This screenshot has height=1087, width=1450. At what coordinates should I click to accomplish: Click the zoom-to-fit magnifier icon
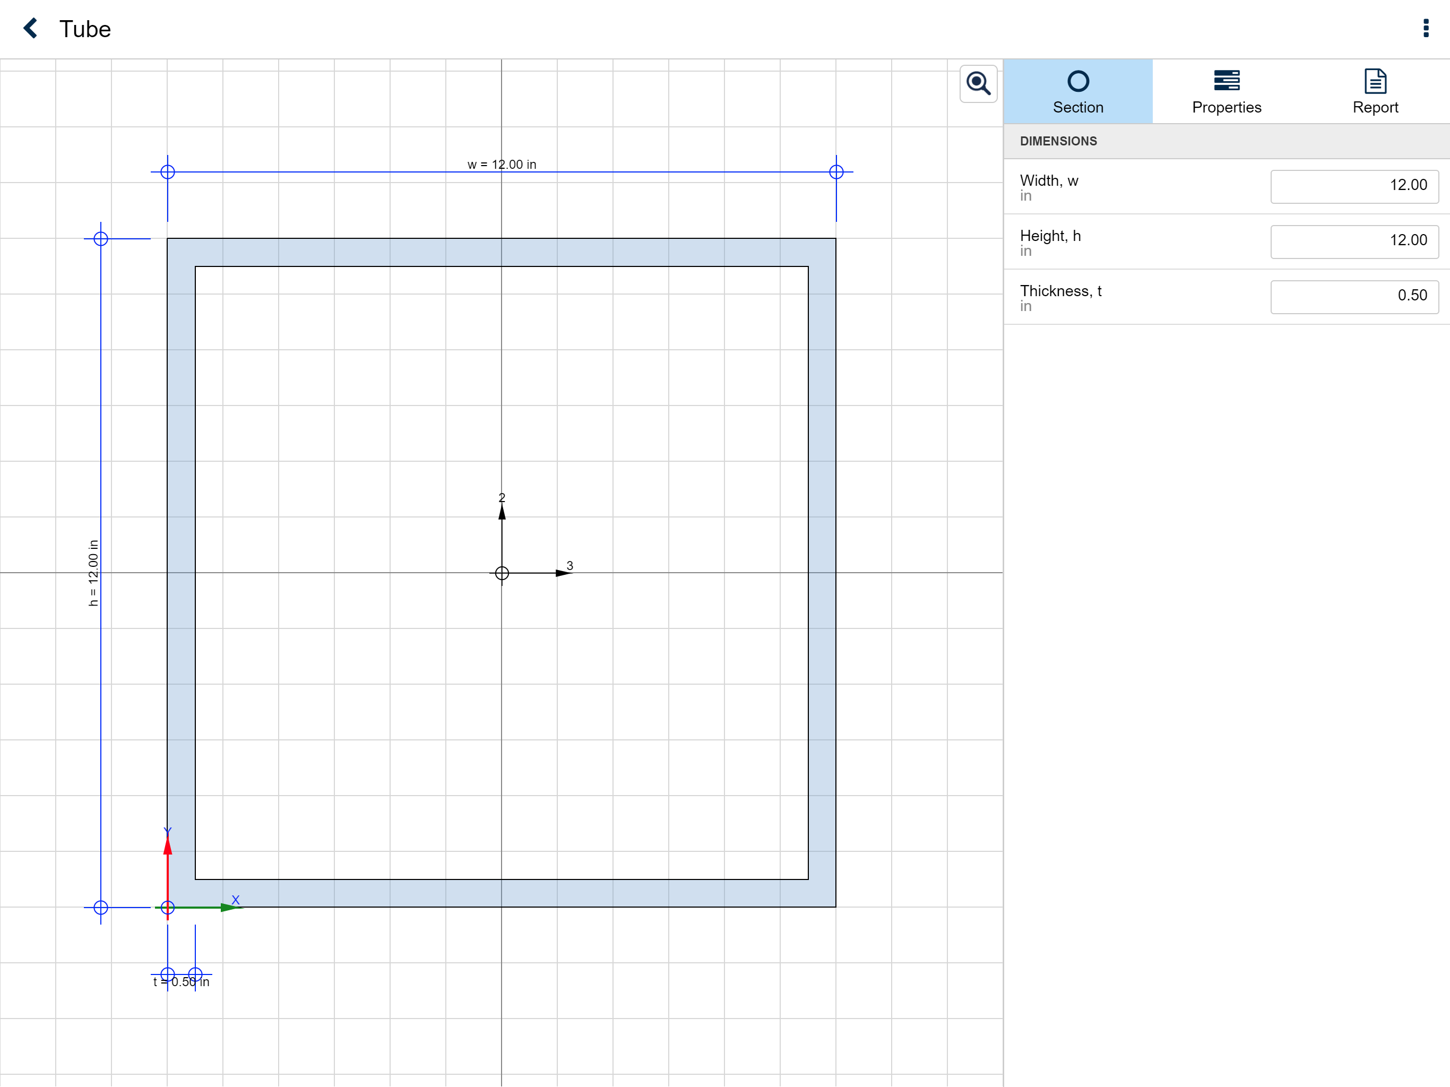[978, 83]
